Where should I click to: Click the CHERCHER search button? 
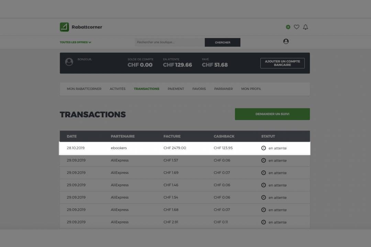point(222,42)
